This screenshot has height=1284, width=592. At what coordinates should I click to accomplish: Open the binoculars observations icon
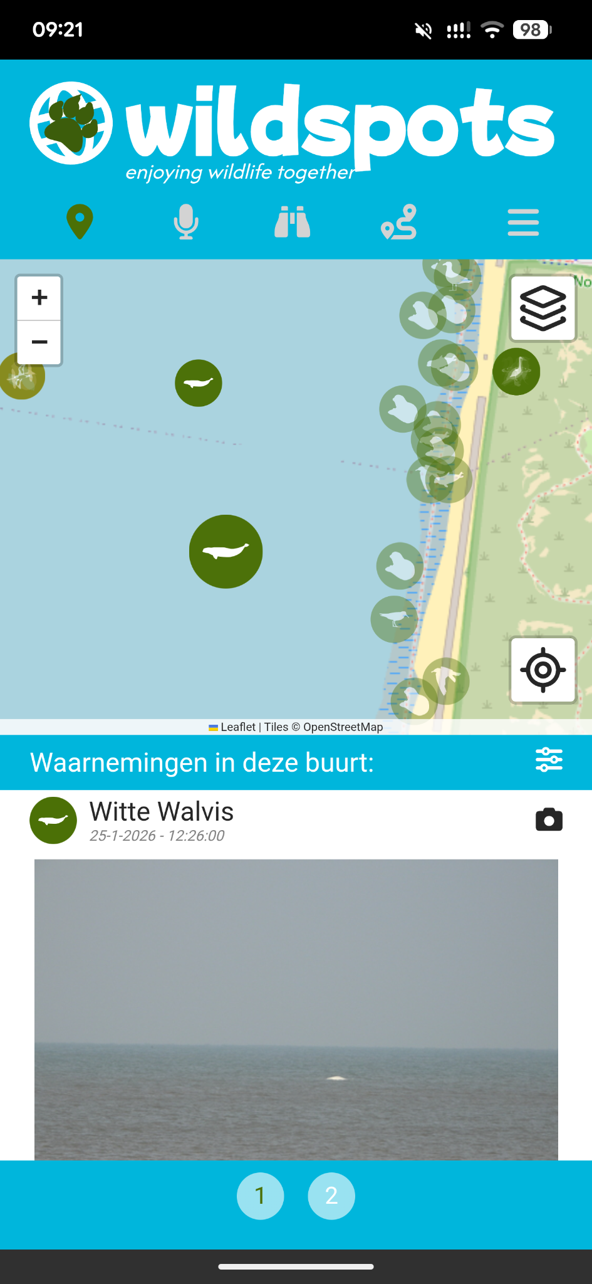[292, 222]
